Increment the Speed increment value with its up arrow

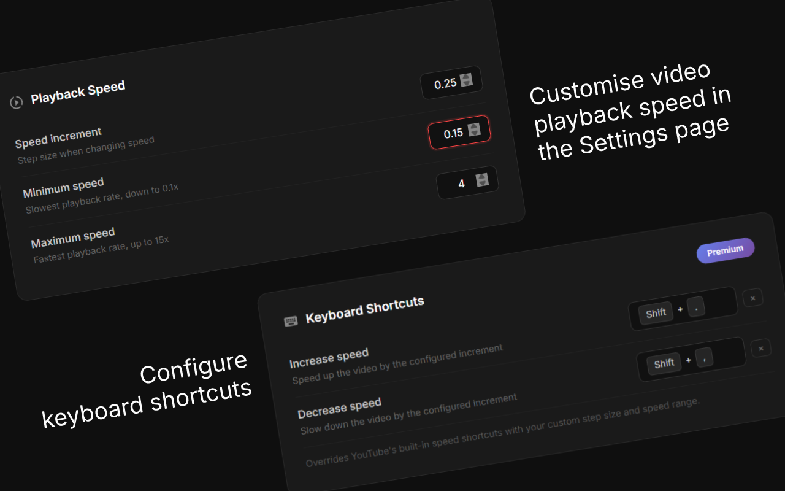[x=475, y=125]
